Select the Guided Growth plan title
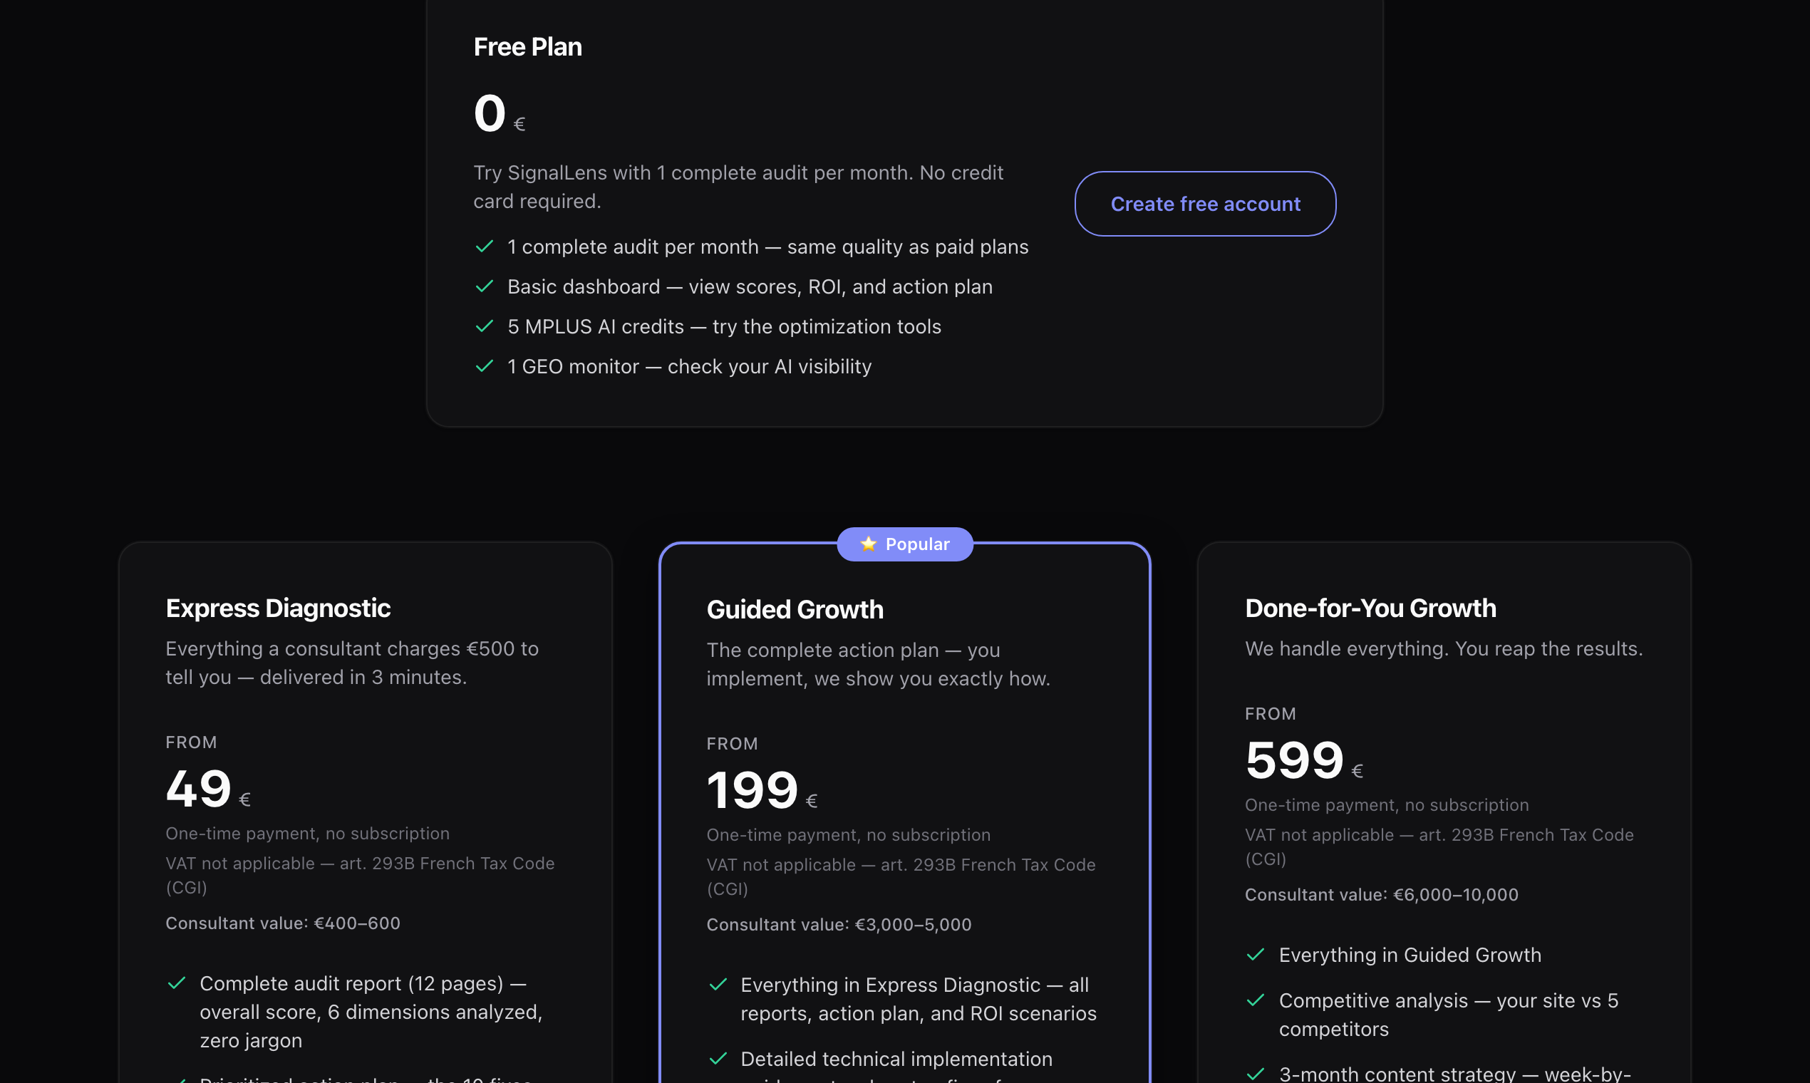The width and height of the screenshot is (1810, 1083). [795, 609]
